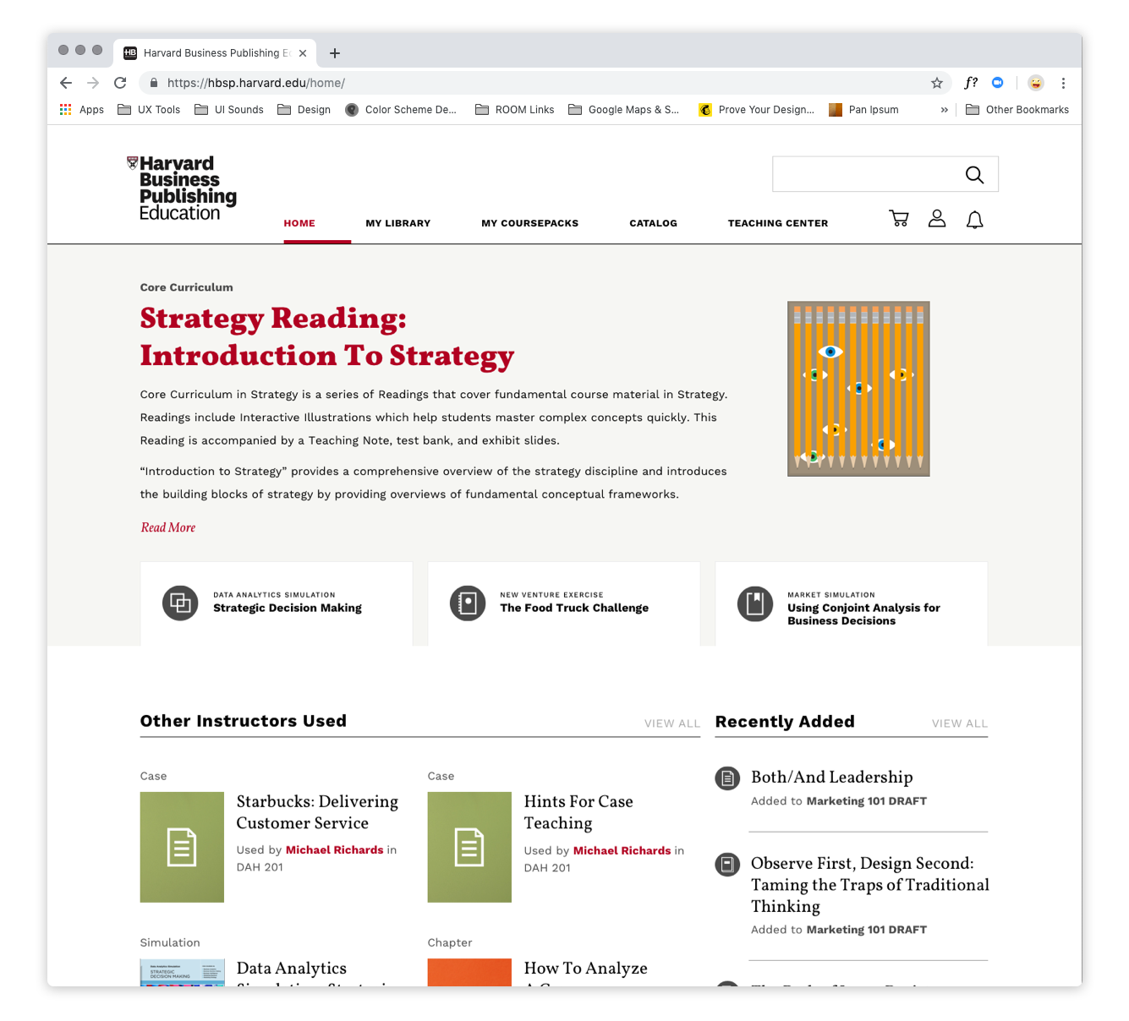Viewport: 1129px width, 1021px height.
Task: Click the search magnifier icon
Action: click(x=974, y=175)
